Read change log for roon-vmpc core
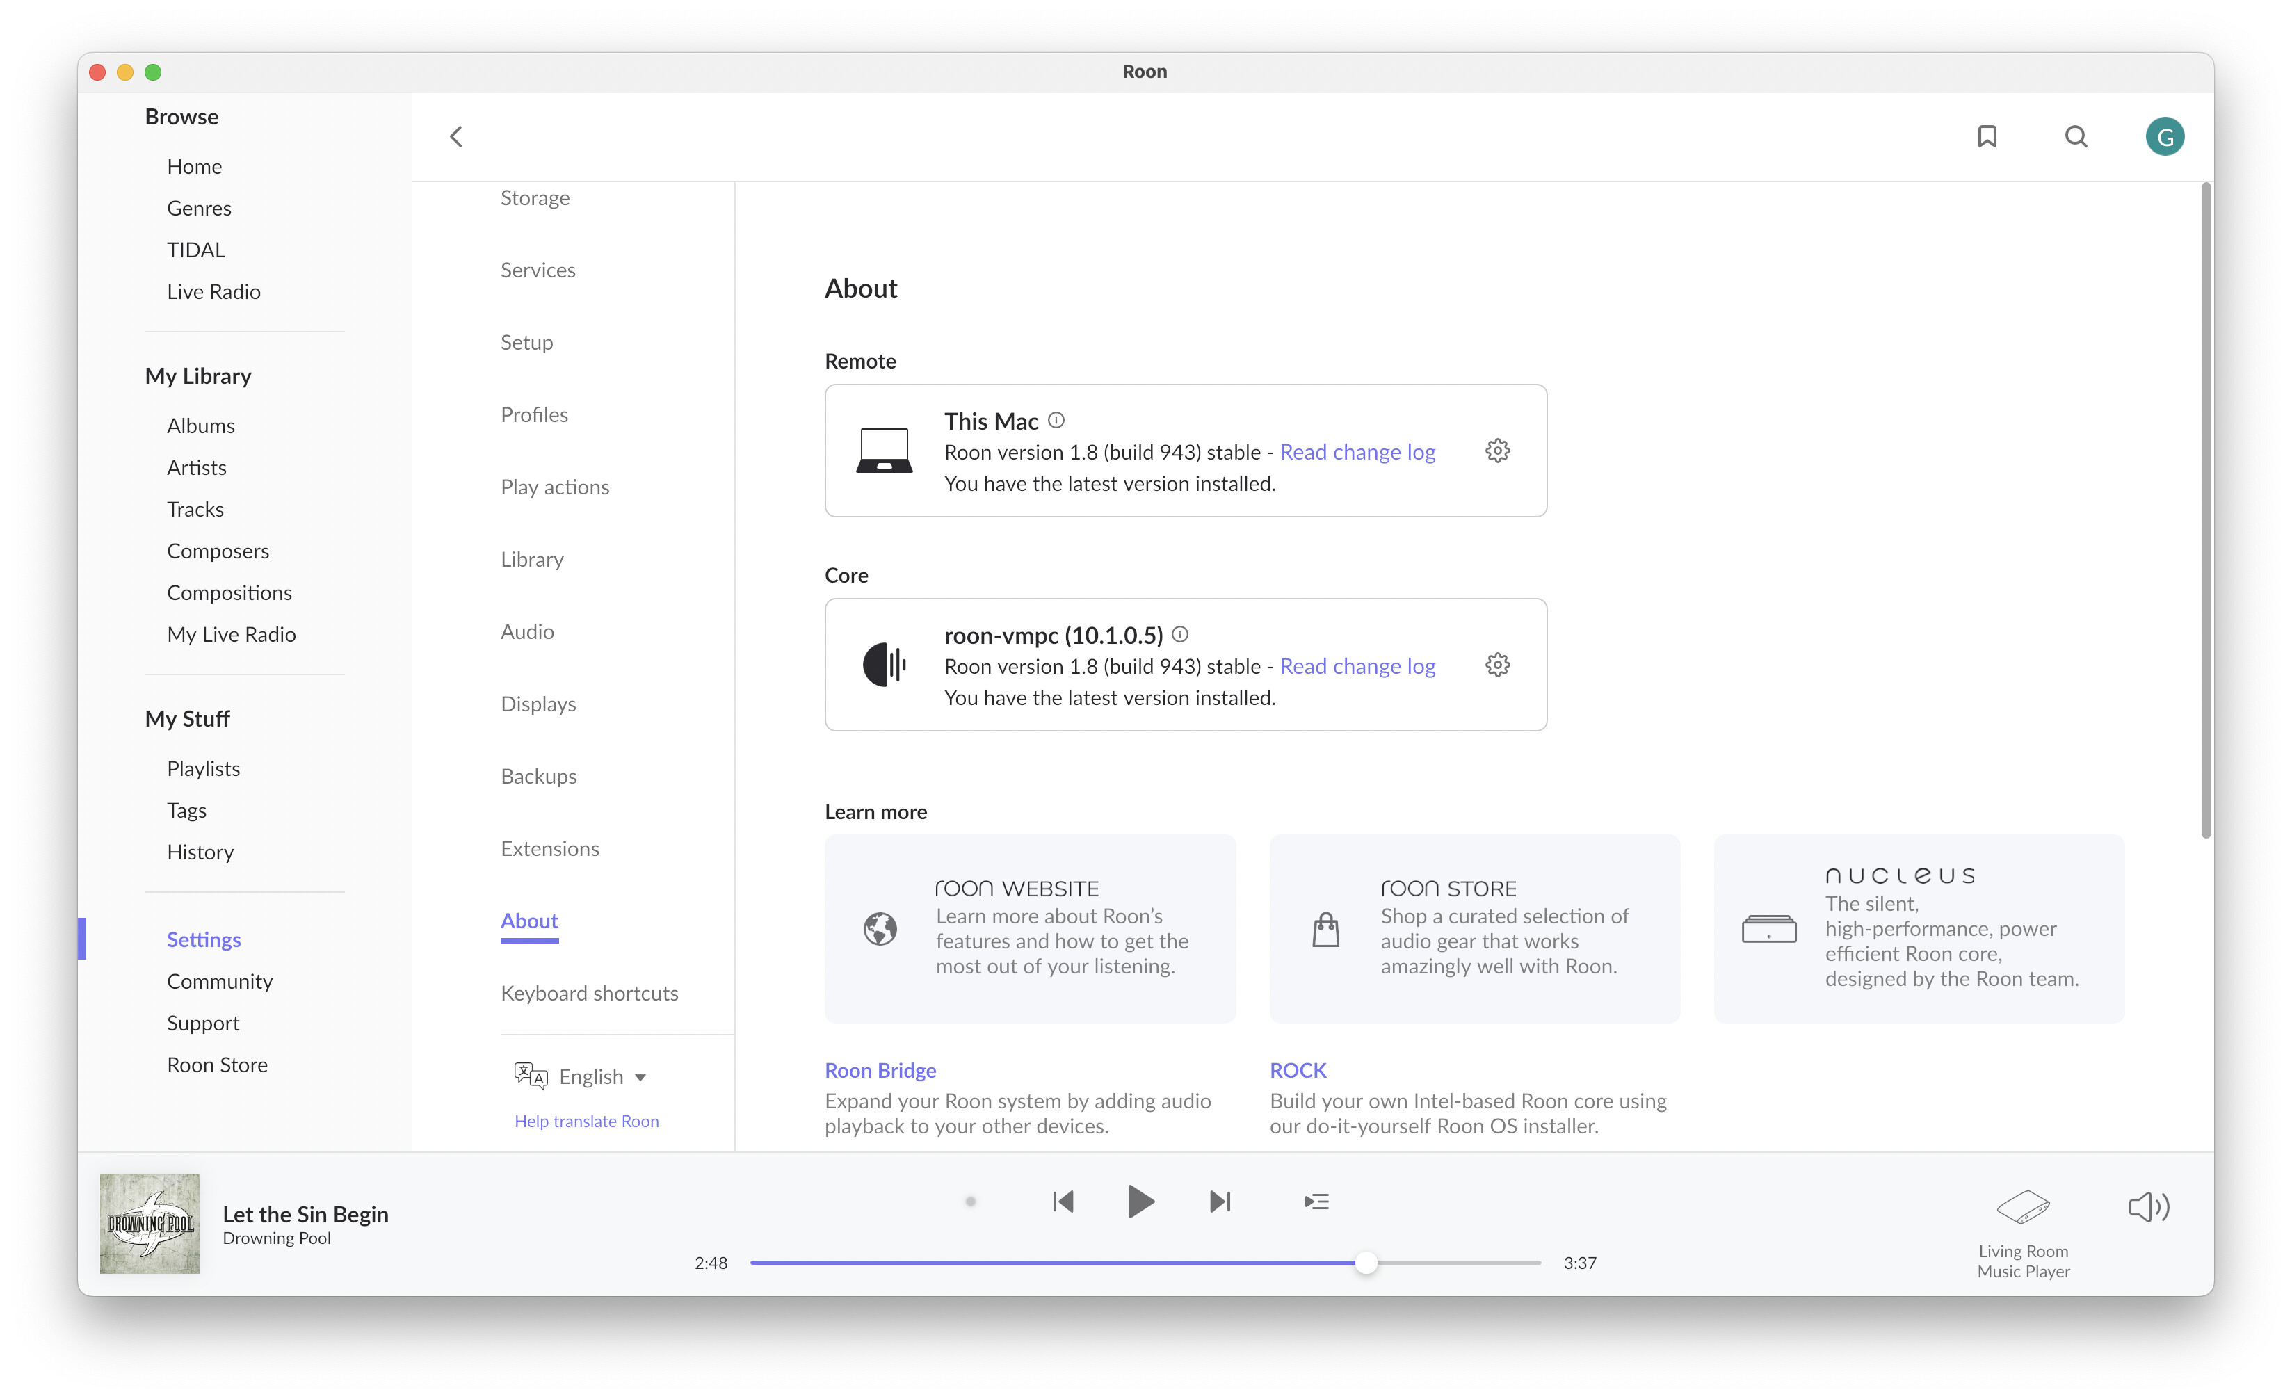Image resolution: width=2292 pixels, height=1399 pixels. tap(1357, 666)
